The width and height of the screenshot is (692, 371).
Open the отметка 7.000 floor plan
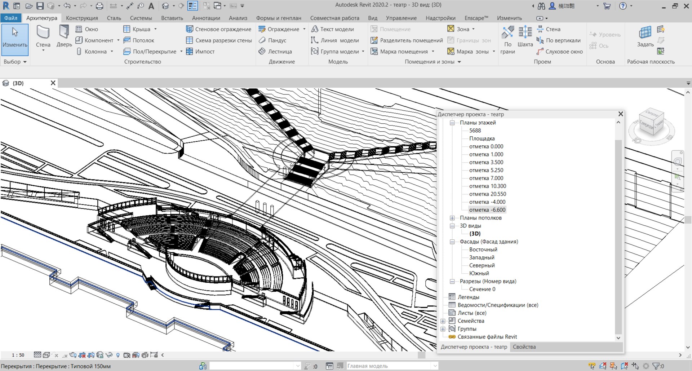pyautogui.click(x=486, y=178)
